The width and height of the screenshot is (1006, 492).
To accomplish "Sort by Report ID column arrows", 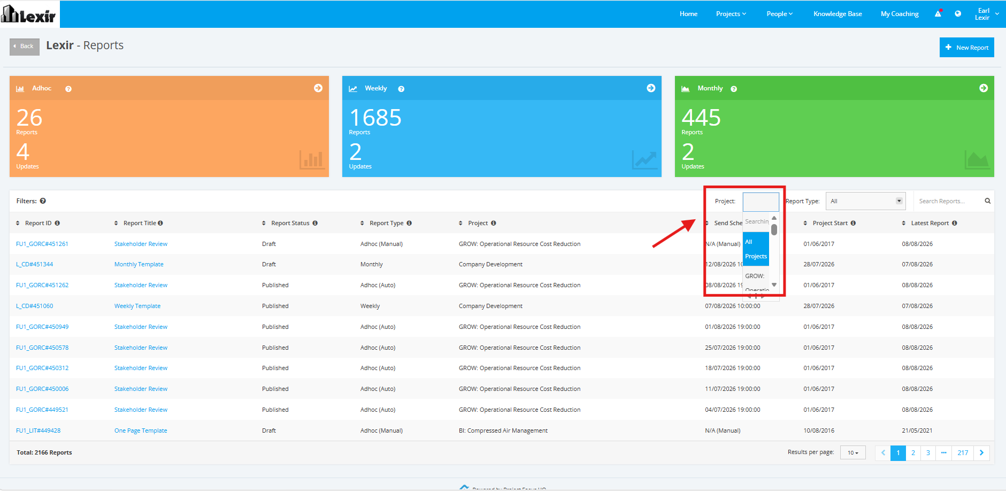I will pyautogui.click(x=18, y=223).
